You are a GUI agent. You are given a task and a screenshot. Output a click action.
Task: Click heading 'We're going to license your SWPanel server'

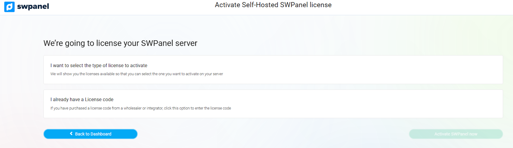coord(120,43)
